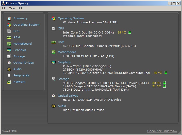Viewport: 182px width, 135px height.
Task: Click the Check for updates link
Action: click(x=162, y=131)
